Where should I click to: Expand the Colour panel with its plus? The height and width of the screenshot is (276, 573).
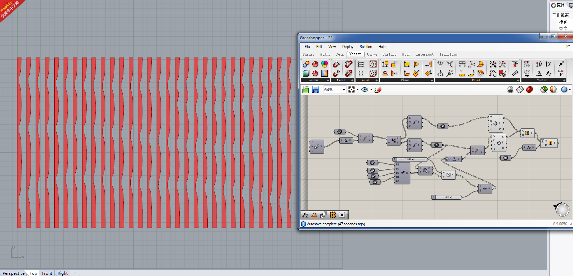pos(328,80)
